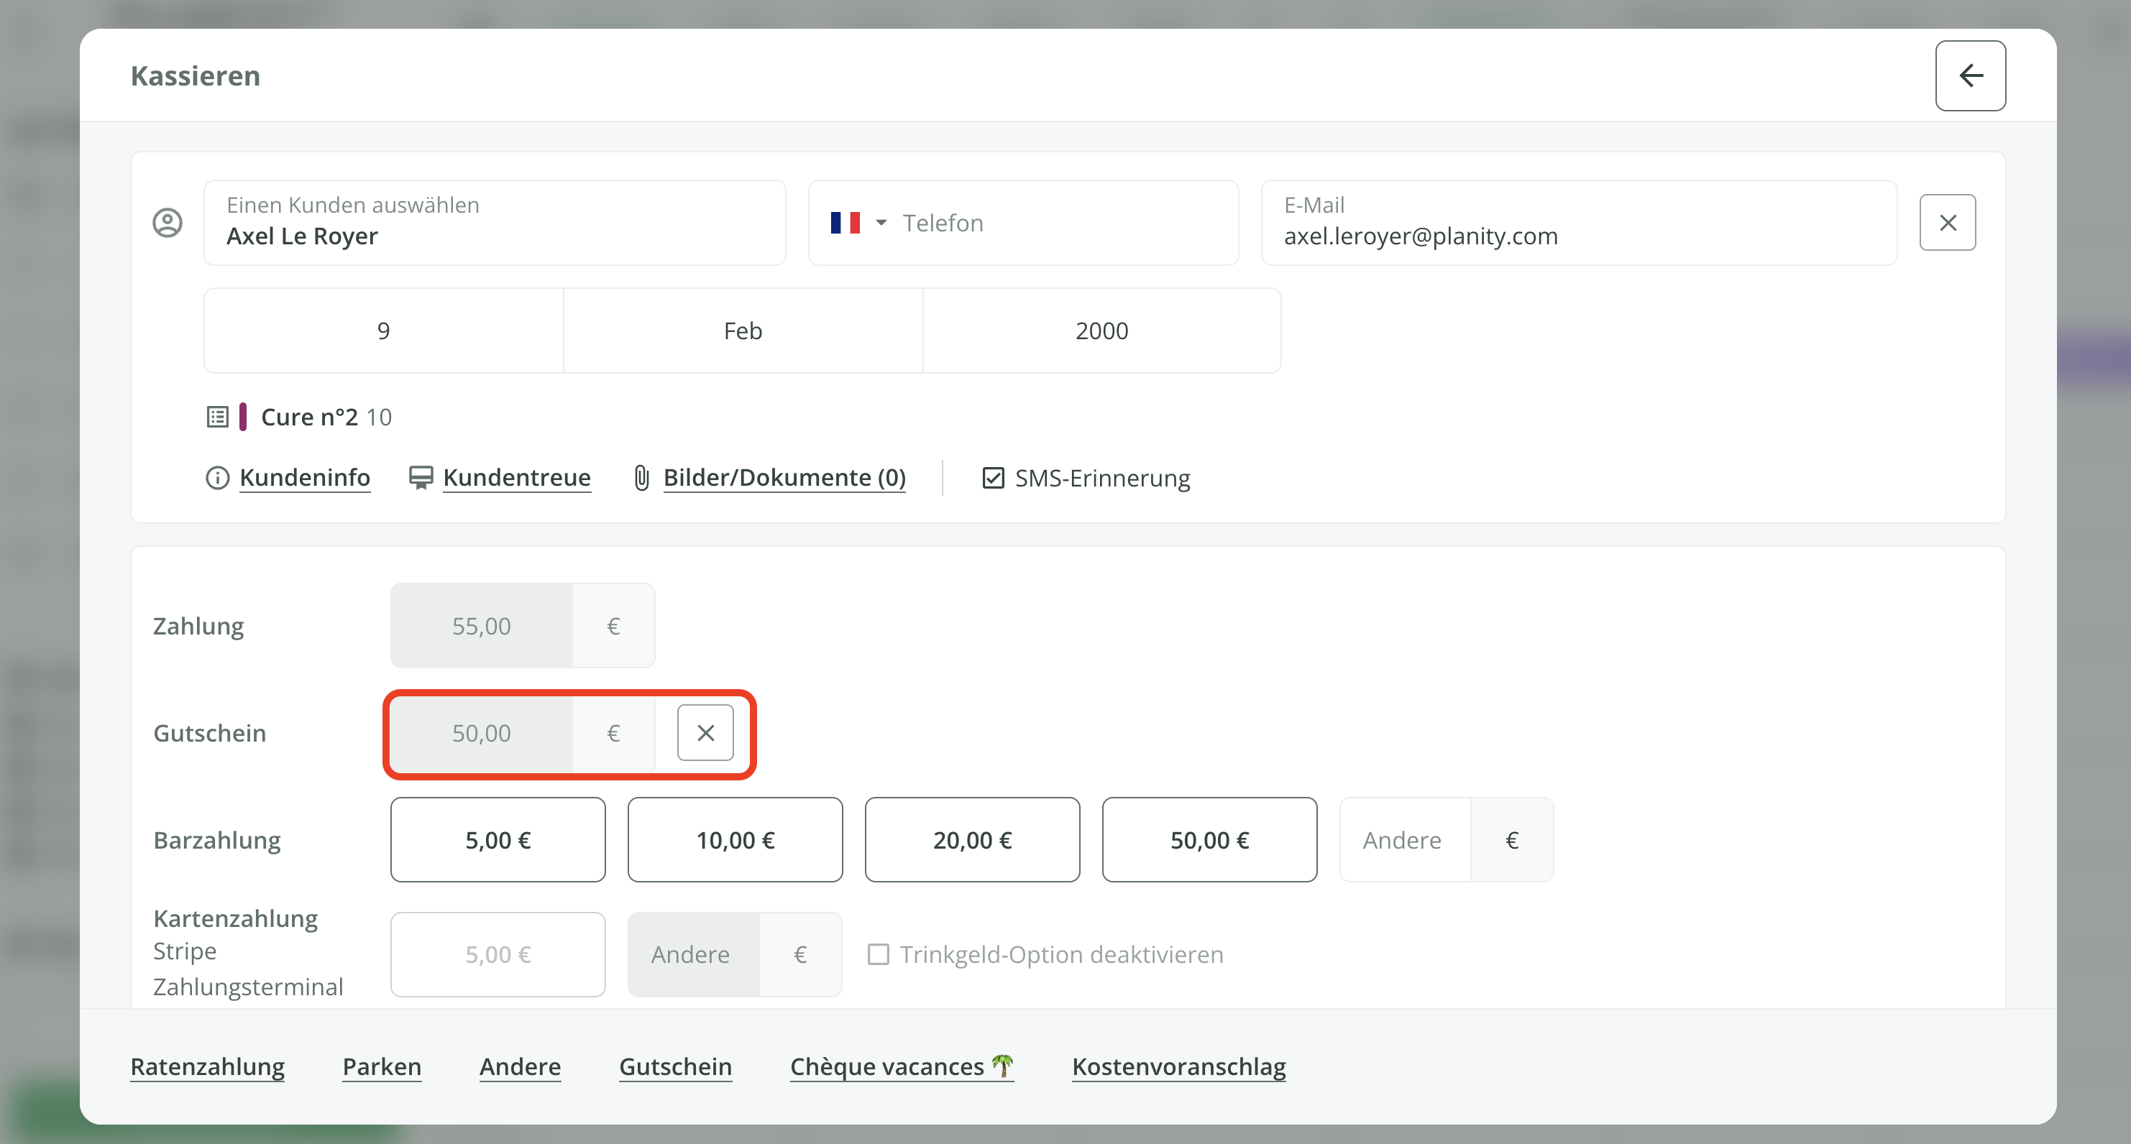Screen dimensions: 2131x1144
Task: Click the purple Cure n°2 color marker
Action: pyautogui.click(x=242, y=417)
